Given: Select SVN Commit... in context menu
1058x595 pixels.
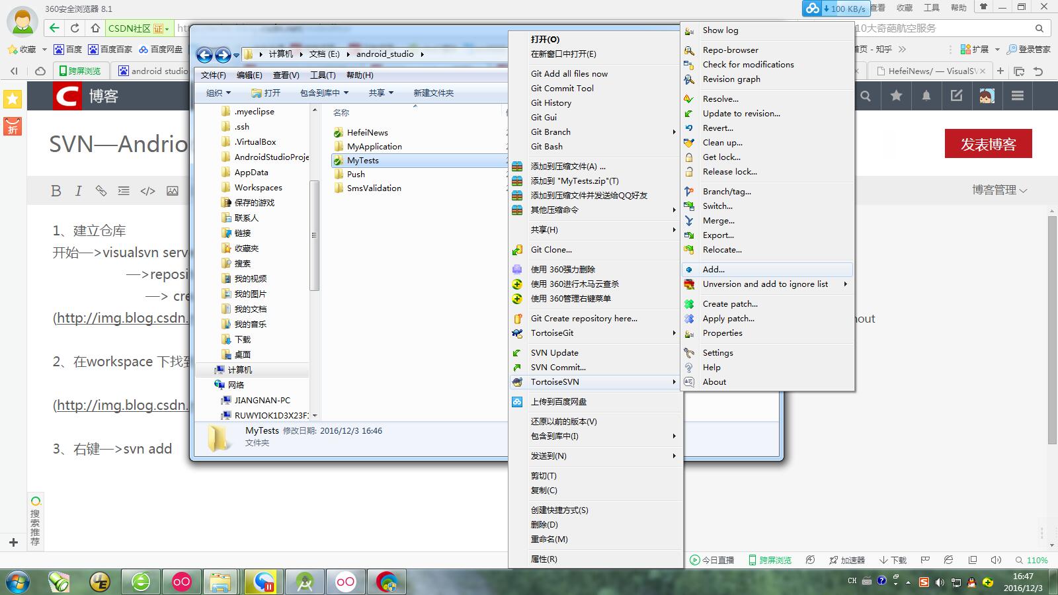Looking at the screenshot, I should pyautogui.click(x=595, y=368).
